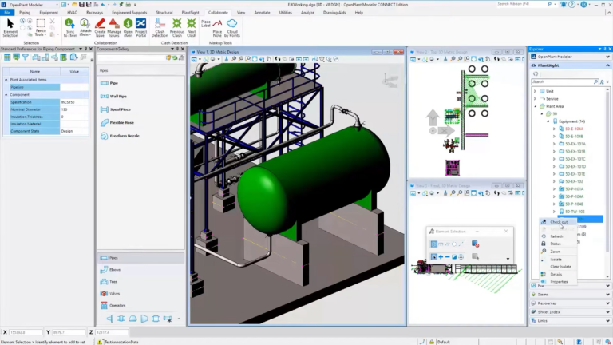Select the 50-P-101A tree item

(x=574, y=189)
